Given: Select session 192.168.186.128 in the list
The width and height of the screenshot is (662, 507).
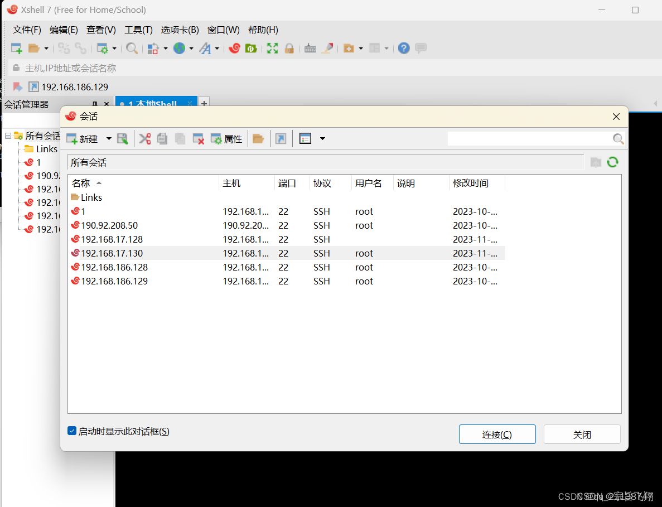Looking at the screenshot, I should coord(287,267).
